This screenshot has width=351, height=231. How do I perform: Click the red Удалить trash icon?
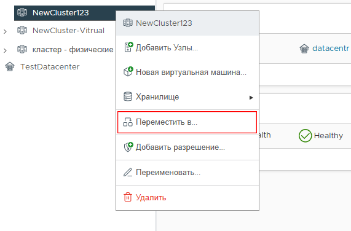pos(128,197)
